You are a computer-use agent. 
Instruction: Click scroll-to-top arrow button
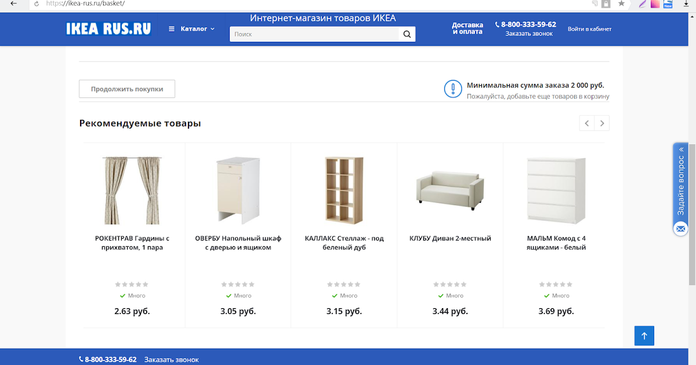[x=644, y=335]
